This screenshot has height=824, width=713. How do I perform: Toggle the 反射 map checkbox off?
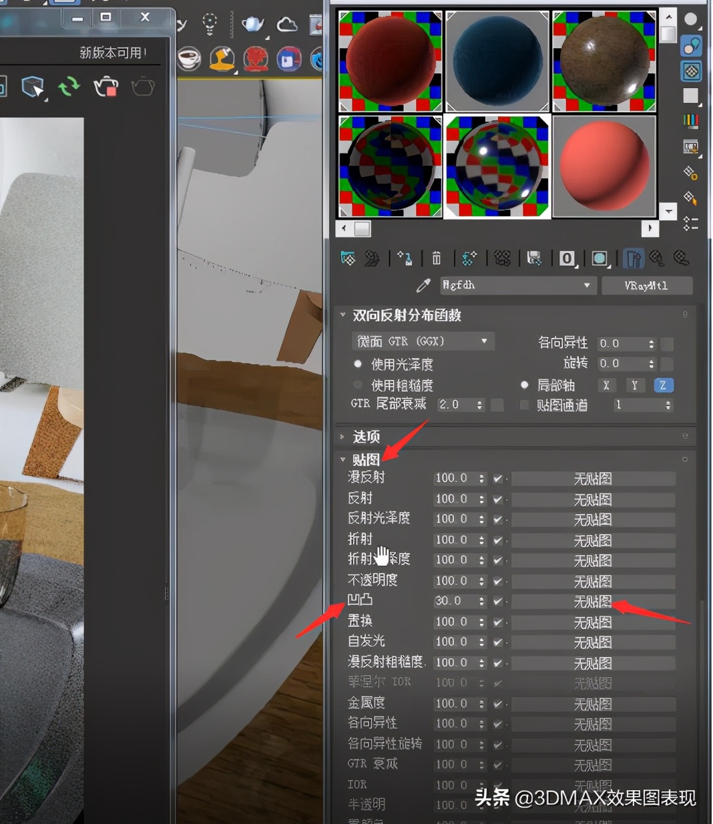498,499
